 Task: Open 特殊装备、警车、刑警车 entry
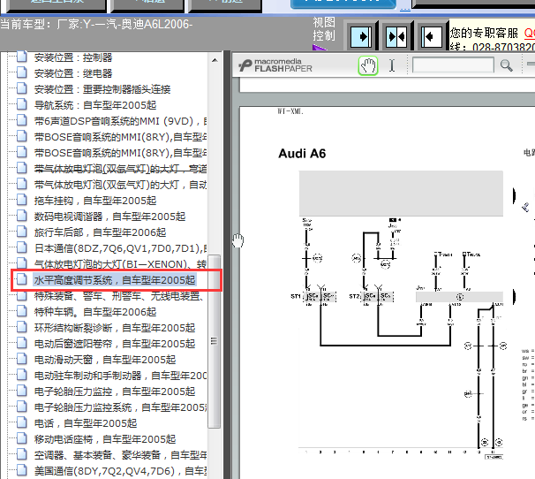(x=120, y=296)
